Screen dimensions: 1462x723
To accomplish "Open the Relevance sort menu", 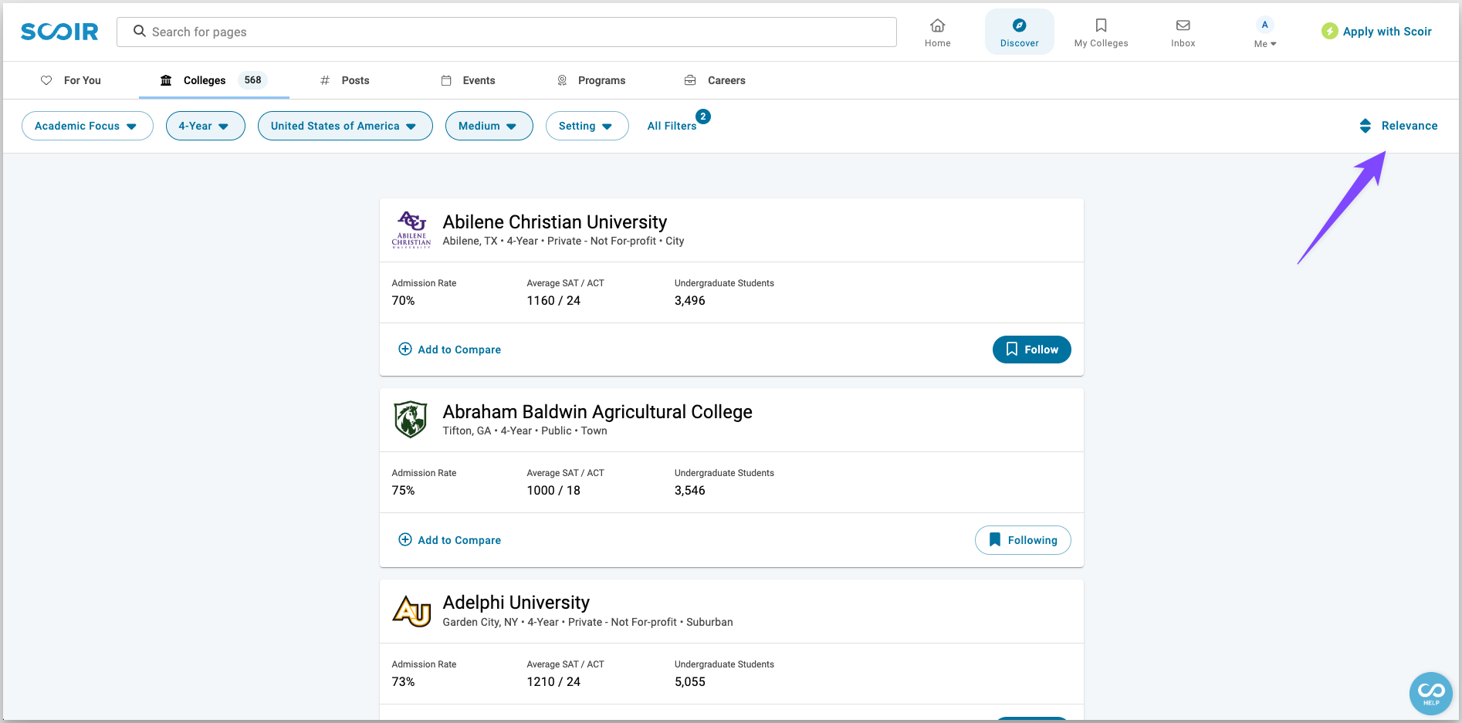I will pyautogui.click(x=1410, y=126).
